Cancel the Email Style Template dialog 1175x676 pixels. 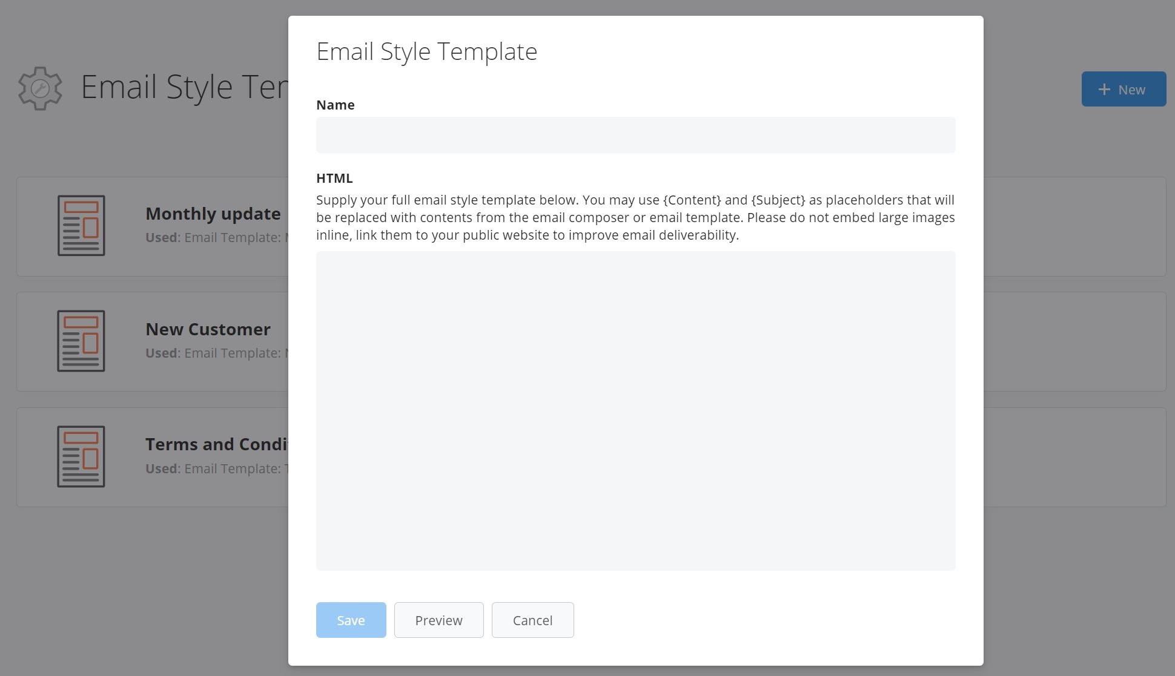coord(532,620)
